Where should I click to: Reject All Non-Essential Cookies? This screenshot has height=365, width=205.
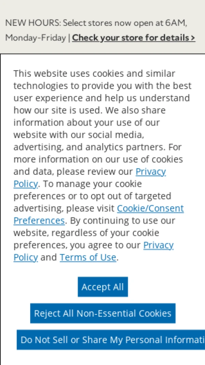[x=102, y=313]
